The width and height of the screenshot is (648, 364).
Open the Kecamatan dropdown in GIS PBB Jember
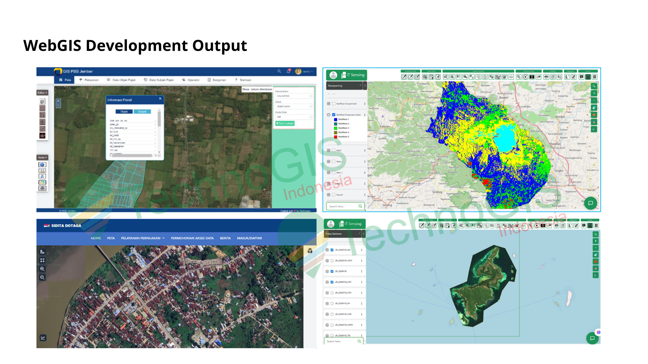click(293, 96)
